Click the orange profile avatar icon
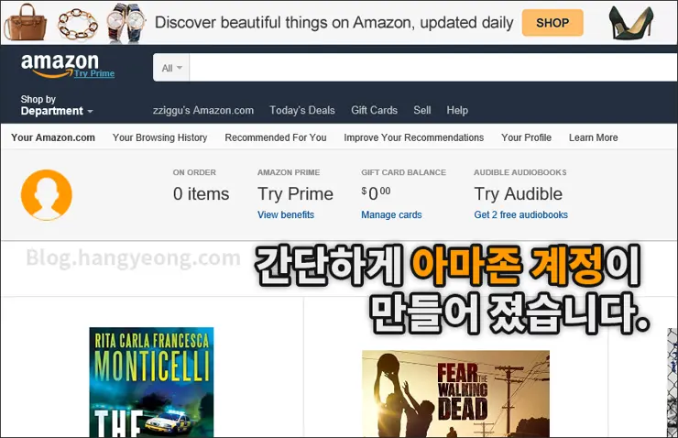This screenshot has height=438, width=678. click(46, 195)
